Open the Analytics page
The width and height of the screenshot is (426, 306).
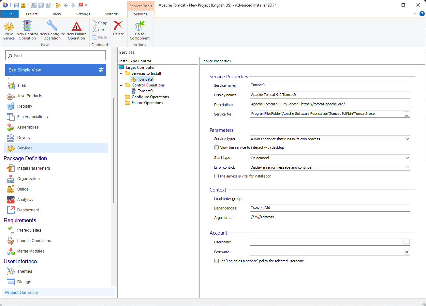tap(25, 200)
